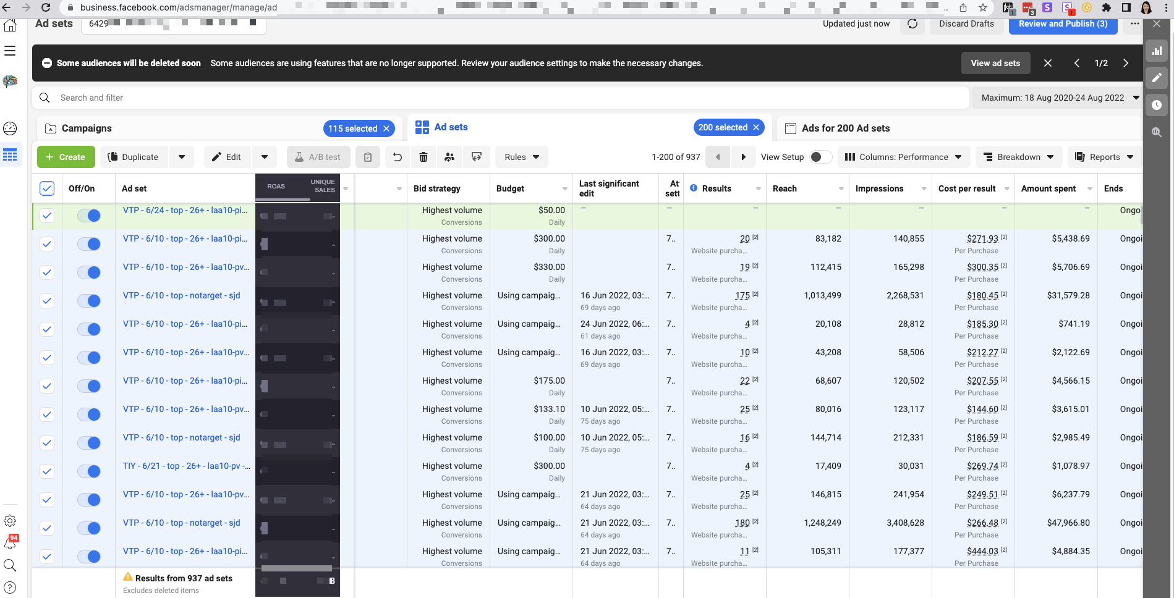
Task: Go to next page of ad sets
Action: tap(744, 157)
